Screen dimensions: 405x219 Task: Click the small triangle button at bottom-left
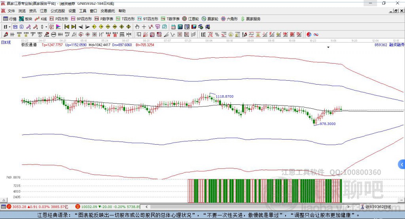point(4,200)
